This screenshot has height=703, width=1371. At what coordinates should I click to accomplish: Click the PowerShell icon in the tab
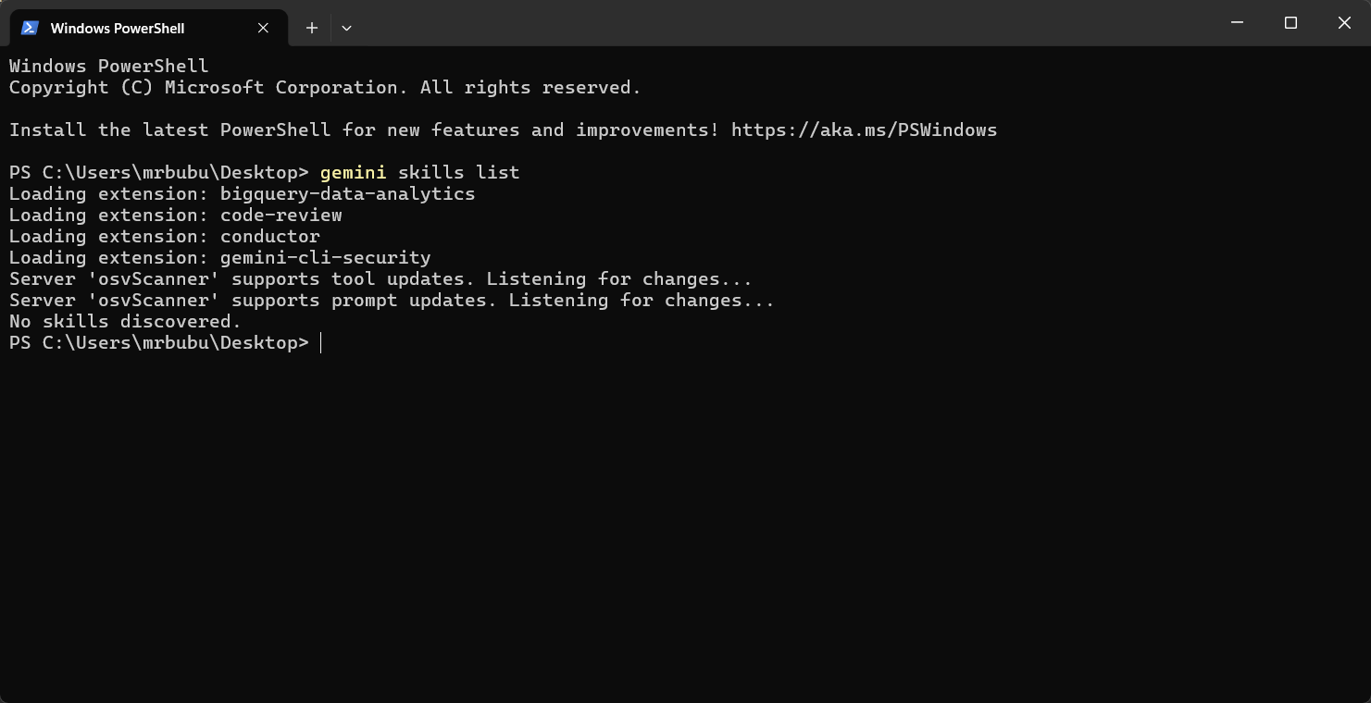(30, 28)
